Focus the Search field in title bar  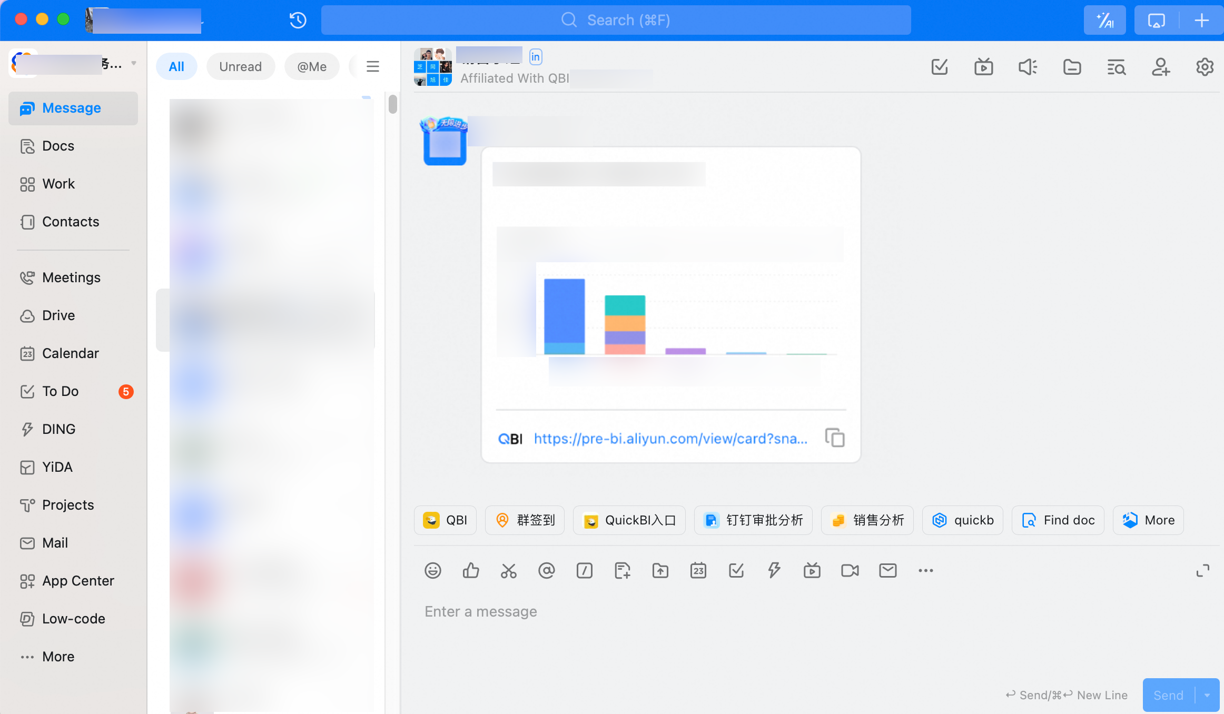click(616, 20)
